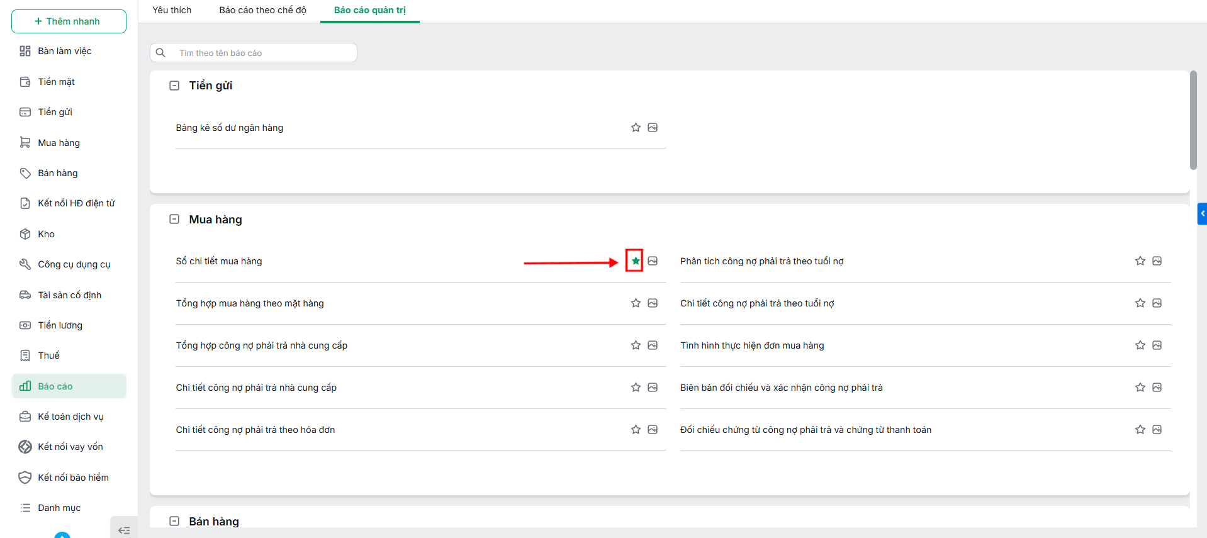Favorite Chi tiết công nợ phải trả theo hóa đơn
Screen dimensions: 1207x538
[636, 430]
